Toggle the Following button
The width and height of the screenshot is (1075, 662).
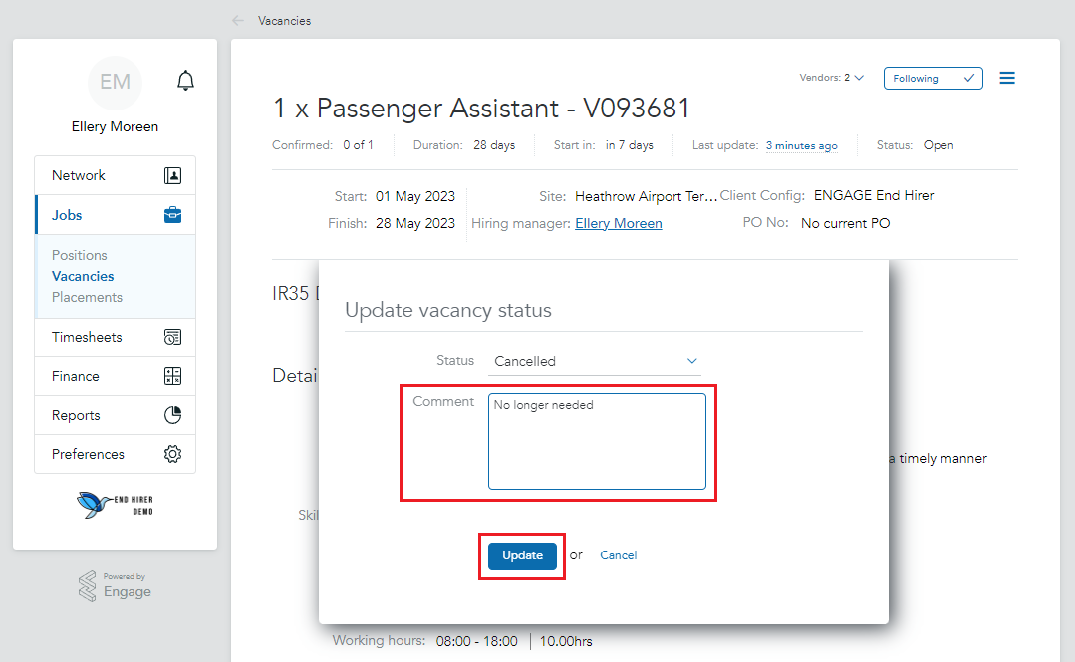(x=934, y=78)
